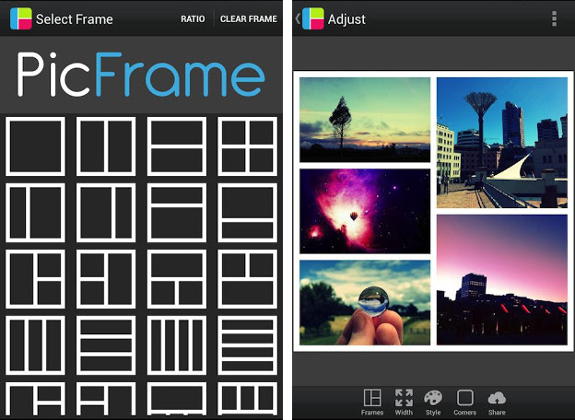This screenshot has width=575, height=420.
Task: Select the two equal vertical columns frame
Action: coord(106,146)
